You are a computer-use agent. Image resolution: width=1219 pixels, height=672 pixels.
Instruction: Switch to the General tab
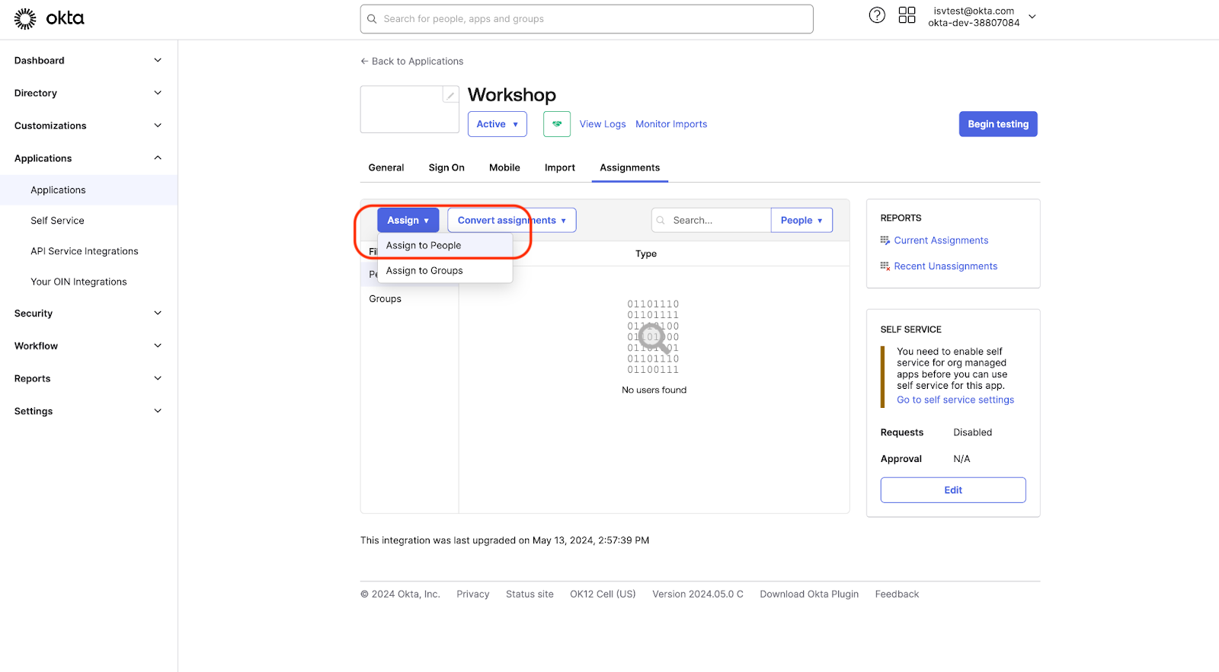pyautogui.click(x=386, y=167)
